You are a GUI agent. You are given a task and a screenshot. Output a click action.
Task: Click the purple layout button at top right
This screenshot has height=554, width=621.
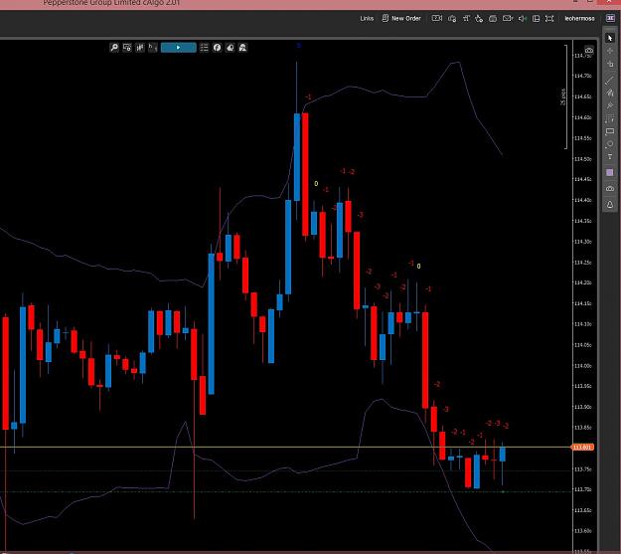pos(610,18)
